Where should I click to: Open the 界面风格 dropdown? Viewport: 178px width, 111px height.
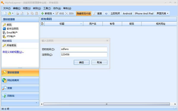point(162,14)
